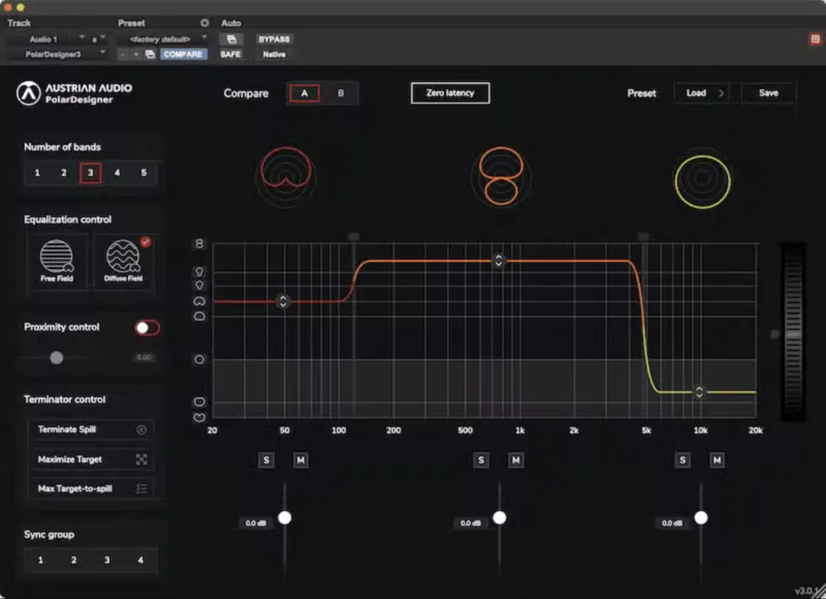
Task: Click the low band 0.0 dB value field
Action: 256,523
